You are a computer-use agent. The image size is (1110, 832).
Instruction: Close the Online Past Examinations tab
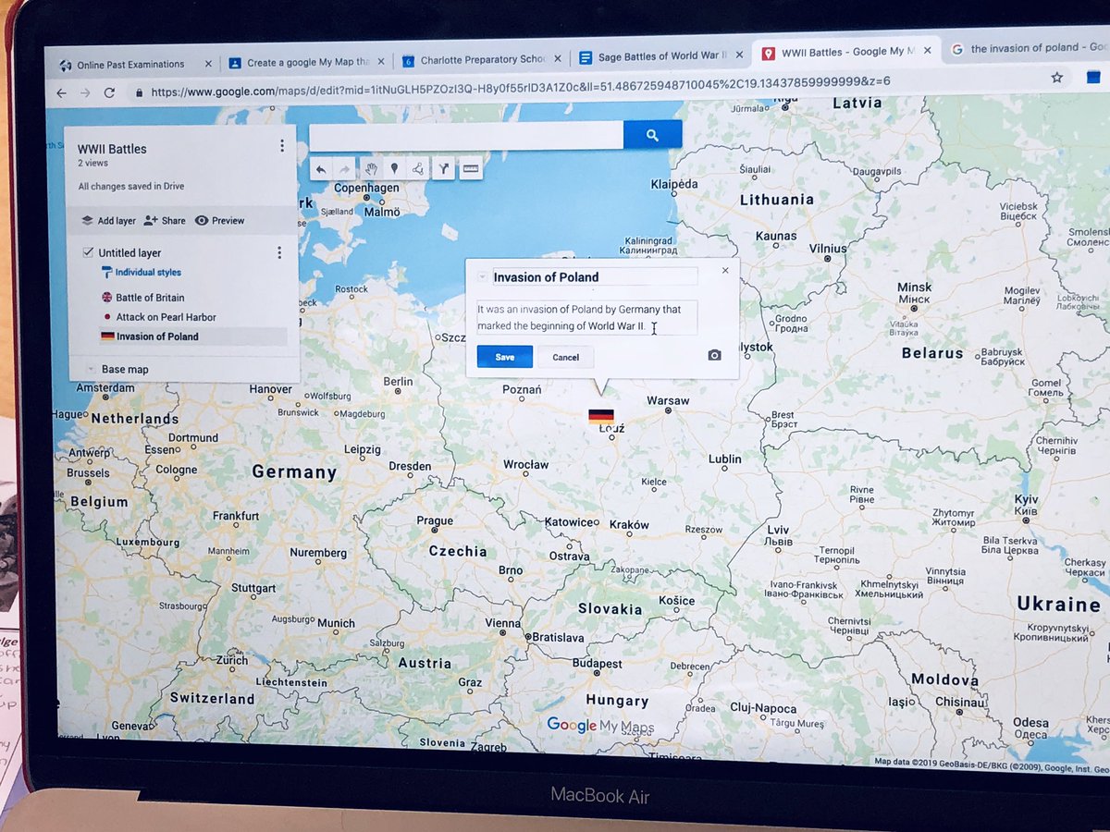tap(208, 64)
